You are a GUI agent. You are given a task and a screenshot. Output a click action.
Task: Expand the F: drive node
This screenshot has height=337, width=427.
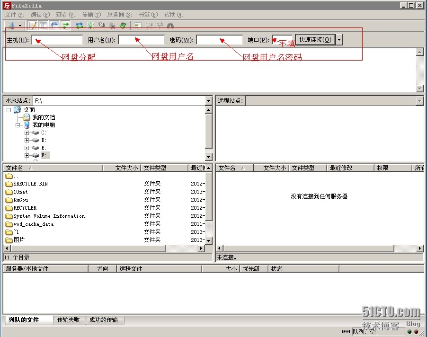coord(27,155)
